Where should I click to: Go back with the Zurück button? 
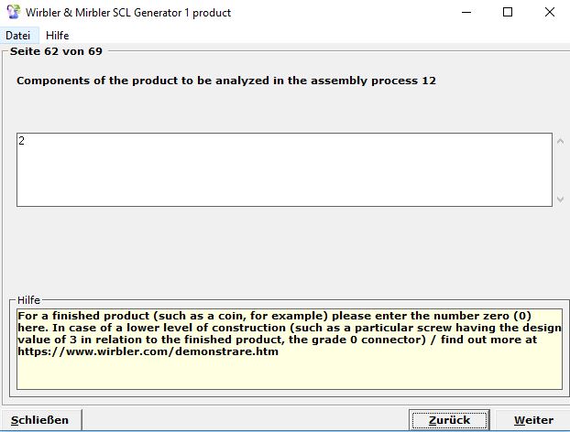(x=449, y=420)
